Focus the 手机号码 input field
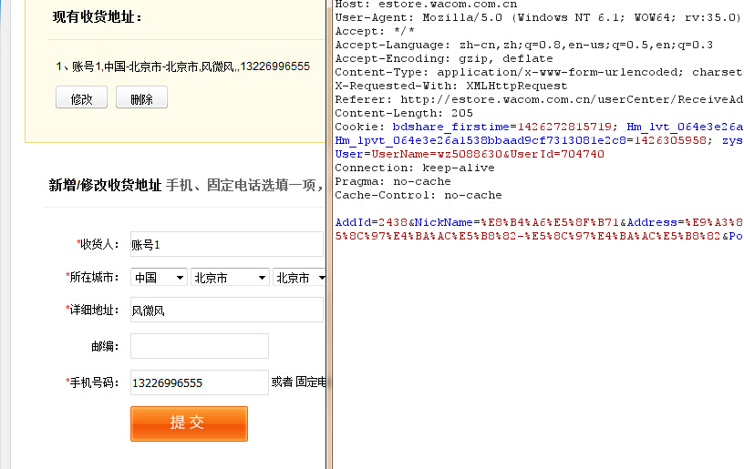Screen dimensions: 744x469 pyautogui.click(x=200, y=382)
